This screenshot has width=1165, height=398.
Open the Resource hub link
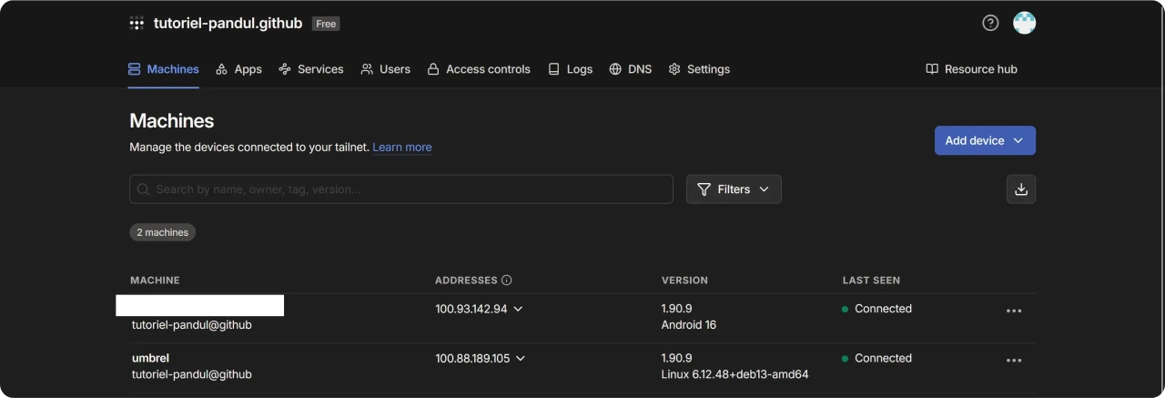coord(971,69)
